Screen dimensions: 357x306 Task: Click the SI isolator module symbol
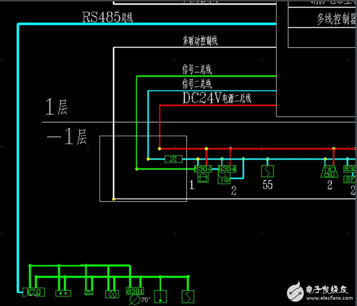click(174, 159)
